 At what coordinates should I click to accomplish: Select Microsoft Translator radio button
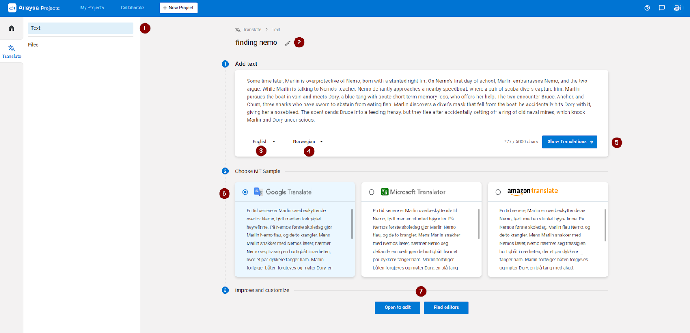point(371,192)
